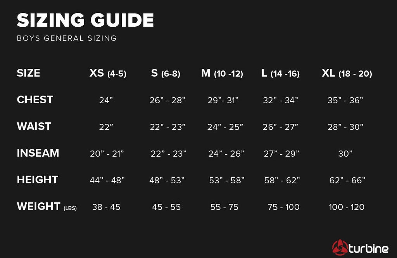The image size is (397, 258).
Task: Pick the XL (18-20) size header
Action: [347, 73]
